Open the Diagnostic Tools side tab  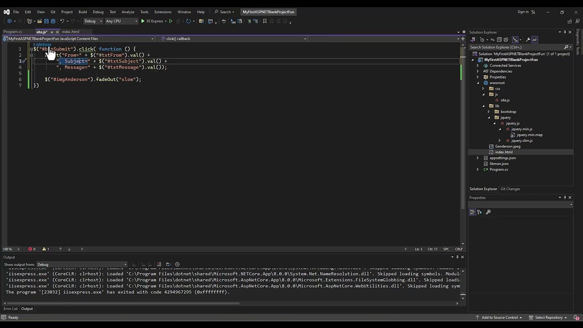pos(578,42)
